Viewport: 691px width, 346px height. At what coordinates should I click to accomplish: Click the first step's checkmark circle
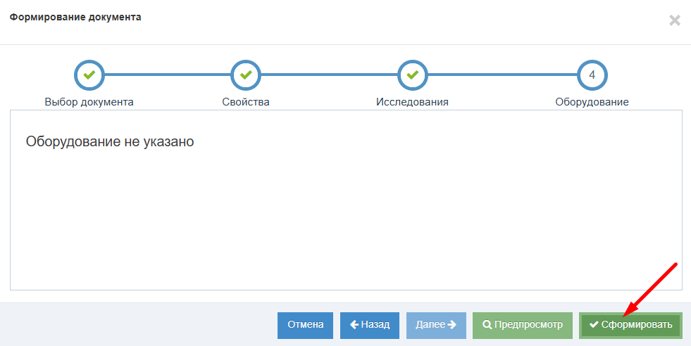click(89, 75)
